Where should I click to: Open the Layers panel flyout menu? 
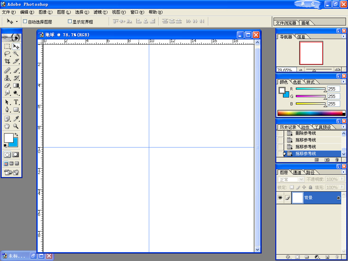tap(344, 172)
